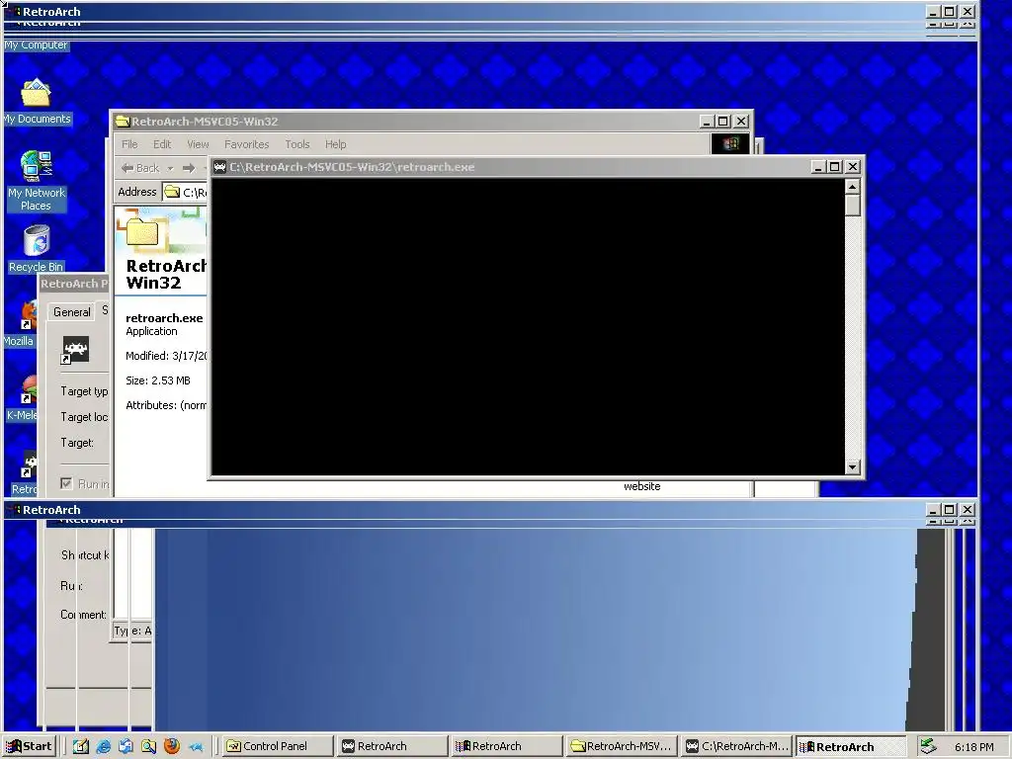This screenshot has width=1012, height=759.
Task: Open Help menu in the folder window
Action: 336,144
